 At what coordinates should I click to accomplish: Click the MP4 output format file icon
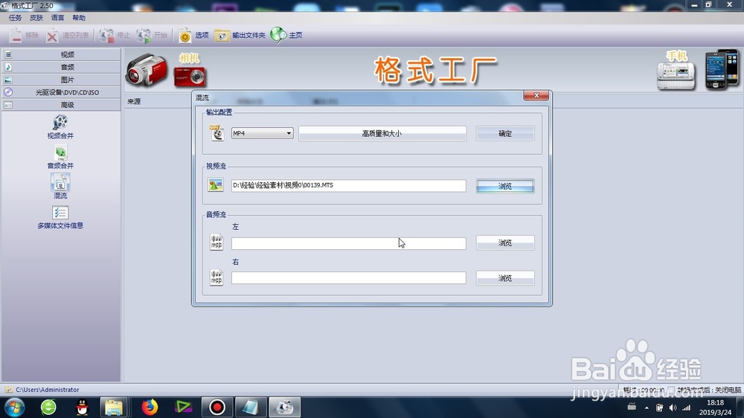[217, 133]
